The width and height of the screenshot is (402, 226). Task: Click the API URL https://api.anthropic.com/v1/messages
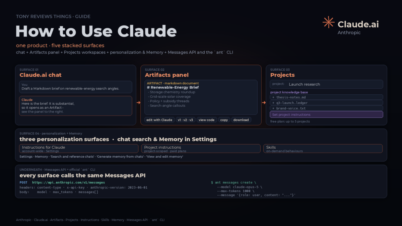pyautogui.click(x=68, y=182)
